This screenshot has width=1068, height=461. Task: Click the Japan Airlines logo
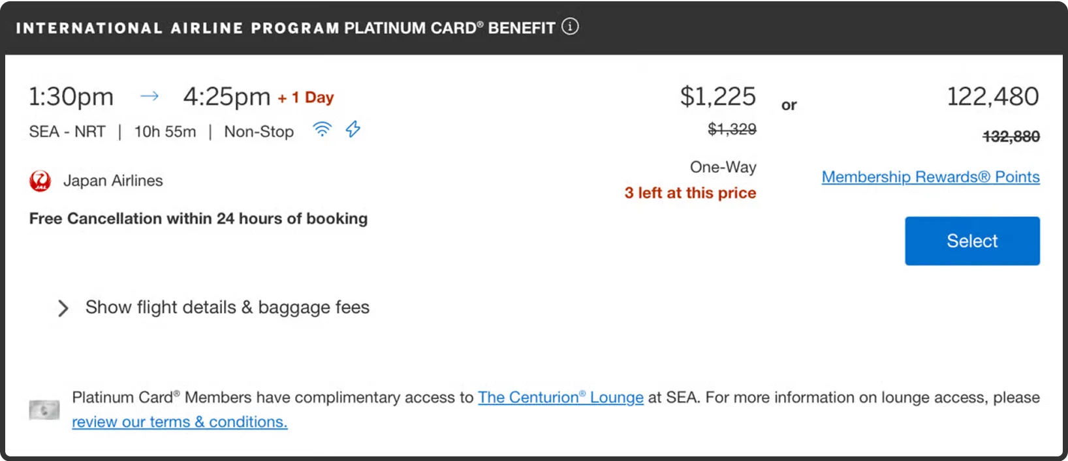point(40,181)
